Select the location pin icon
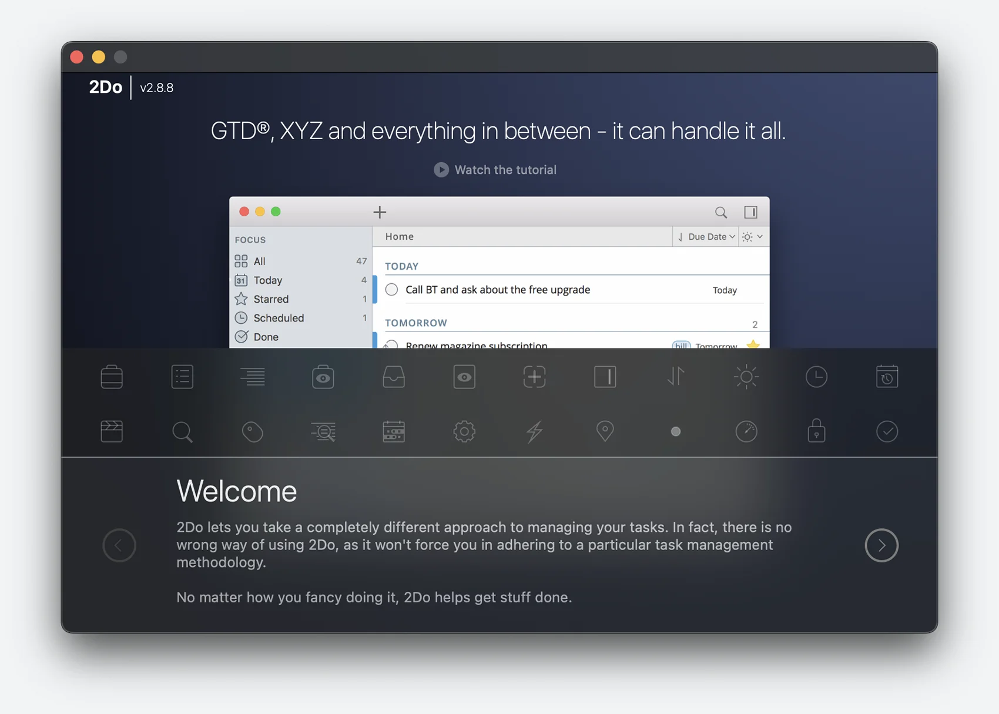The height and width of the screenshot is (714, 999). (605, 431)
